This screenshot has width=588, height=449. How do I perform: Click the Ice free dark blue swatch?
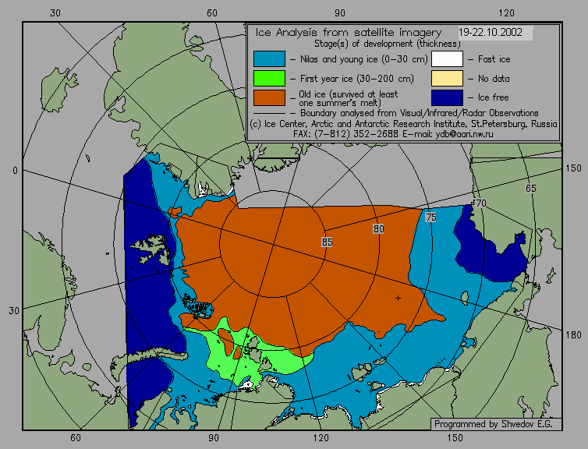pyautogui.click(x=447, y=97)
